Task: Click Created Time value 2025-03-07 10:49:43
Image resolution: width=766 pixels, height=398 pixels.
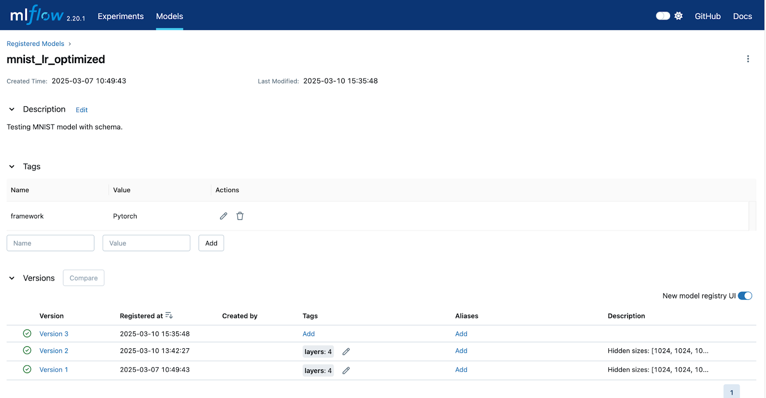Action: (89, 81)
